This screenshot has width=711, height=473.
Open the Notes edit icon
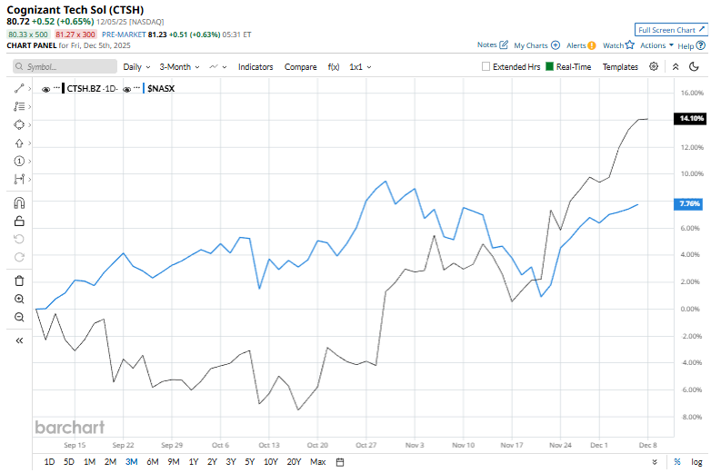tap(504, 44)
